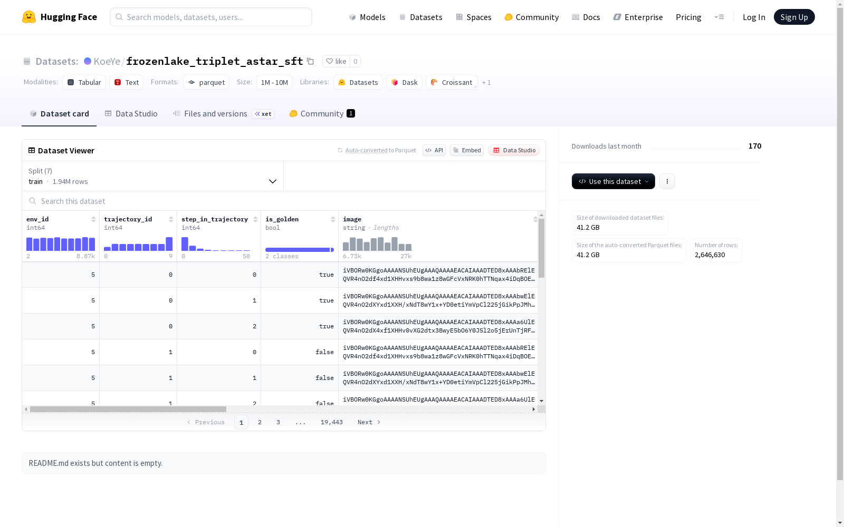Click the env_id histogram chart
Viewport: 844px width, 527px height.
61,243
